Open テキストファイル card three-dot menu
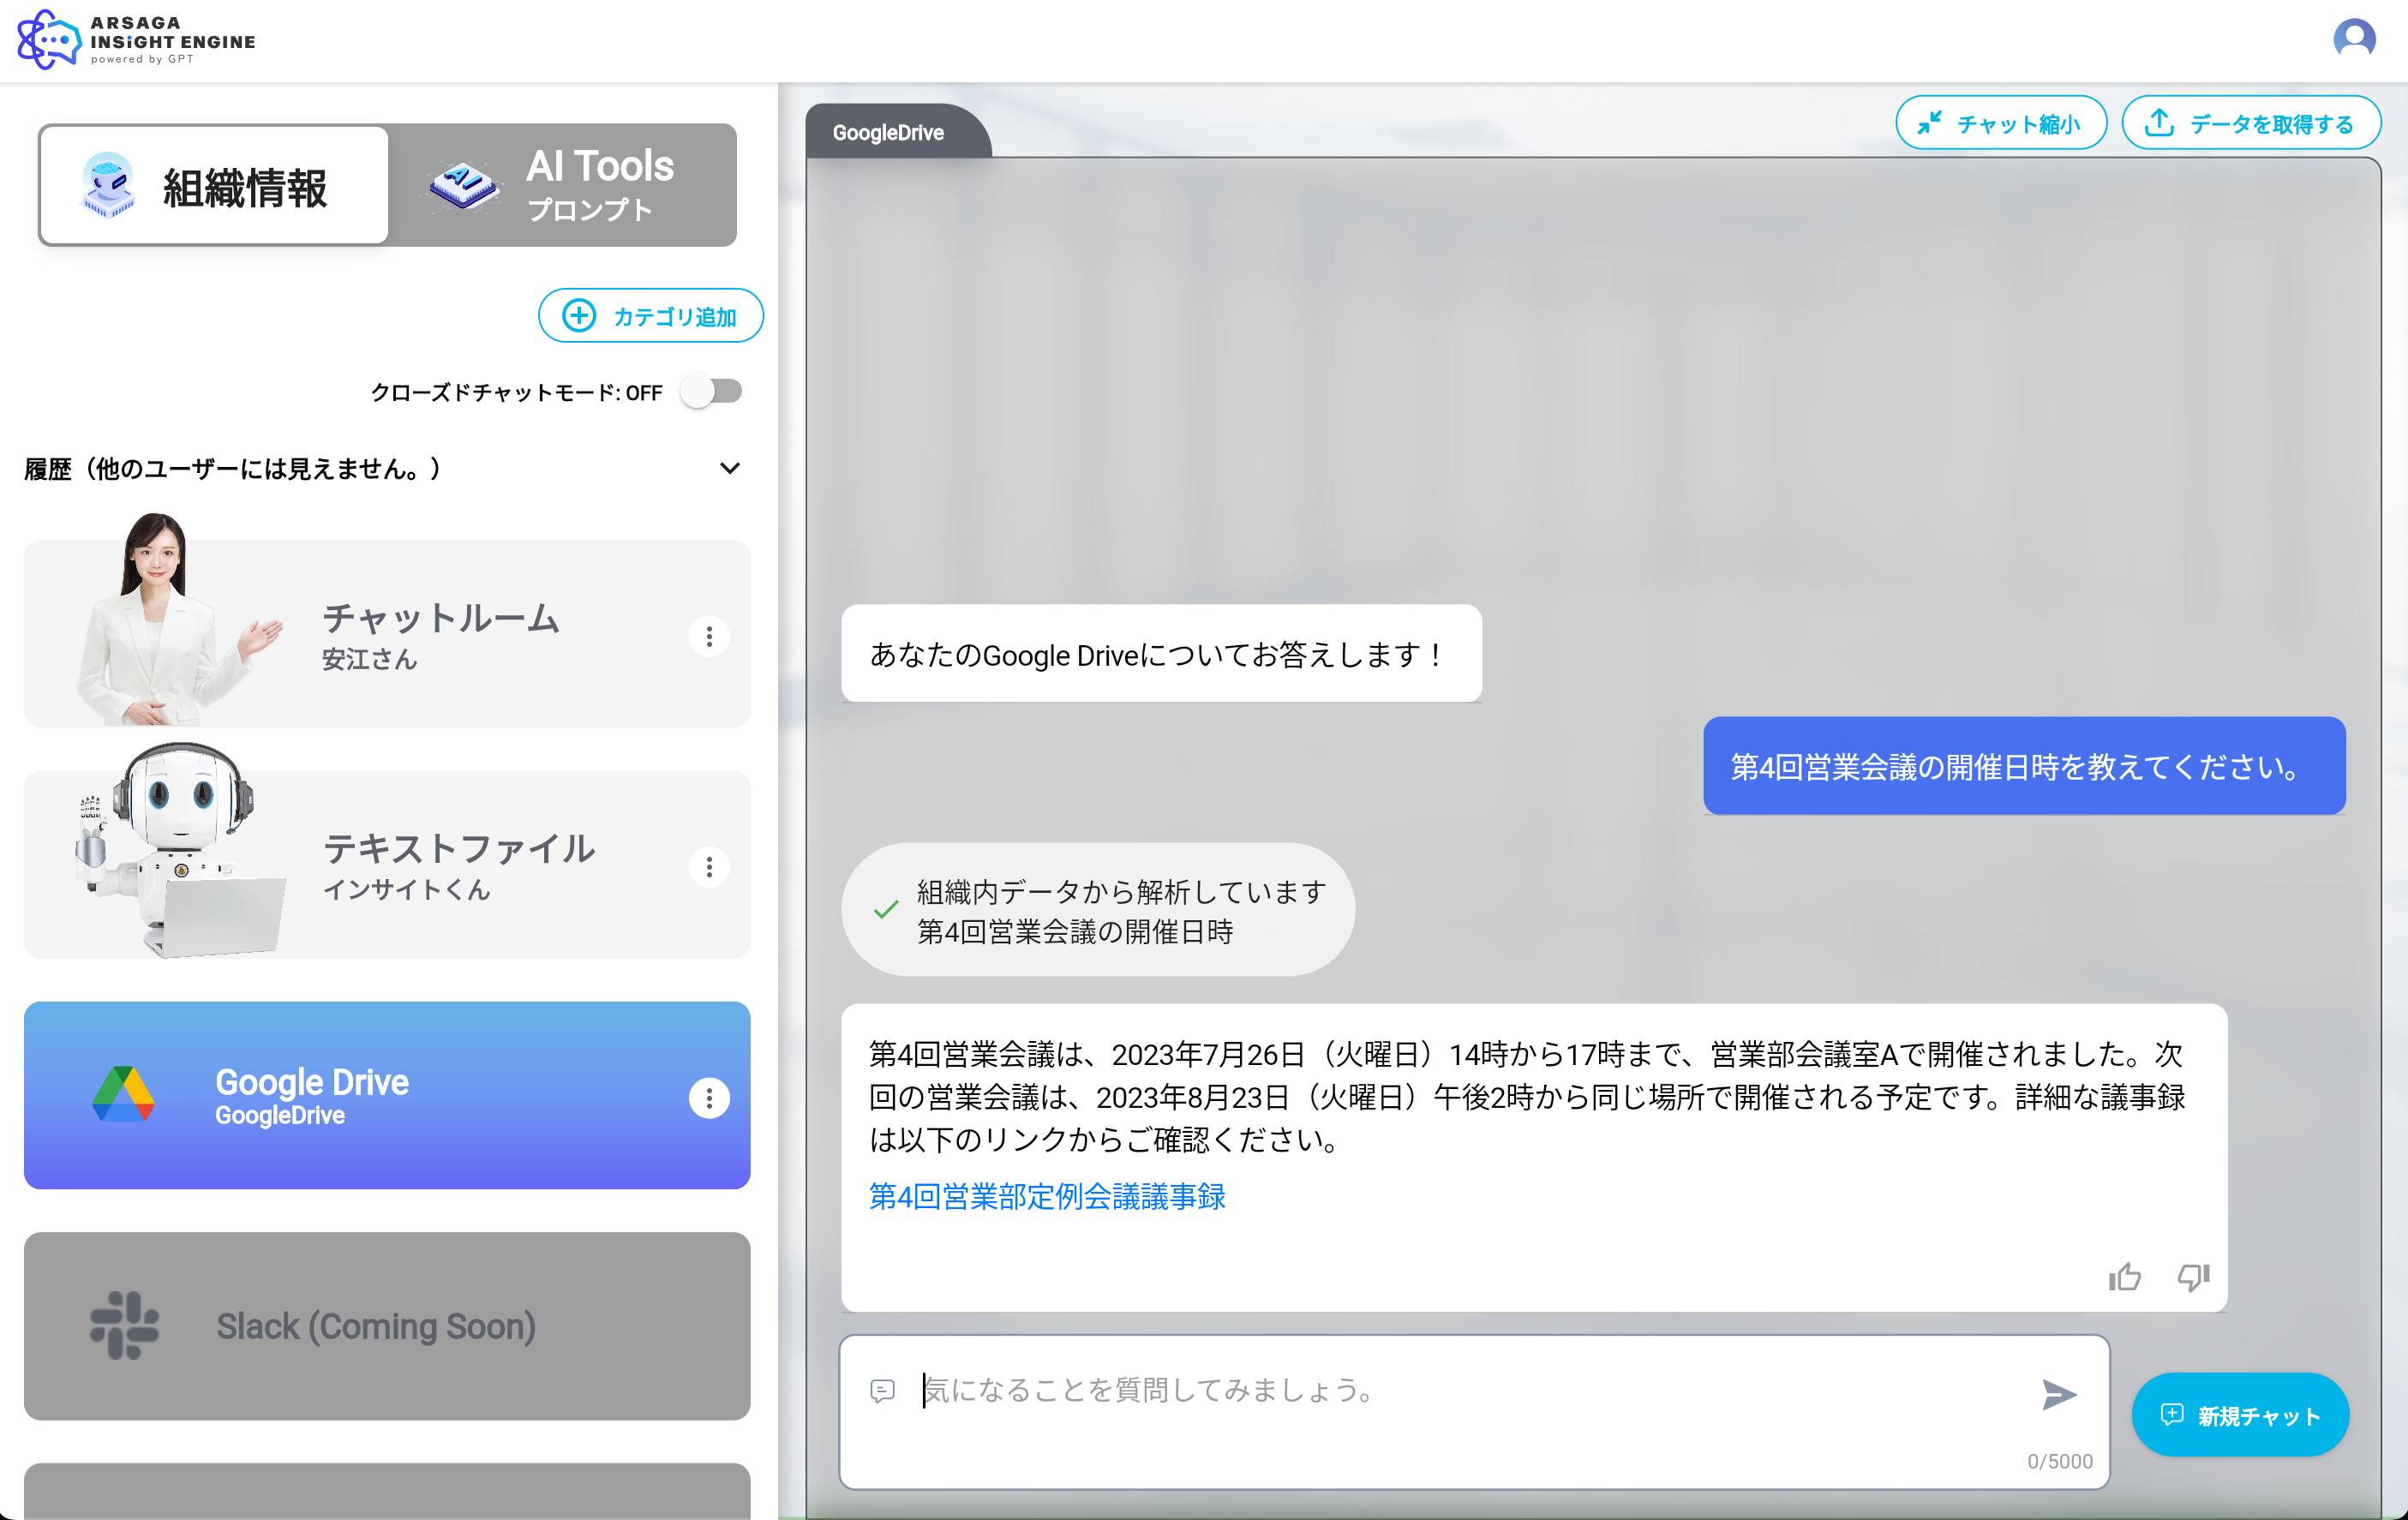Screen dimensions: 2408x1520 tap(709, 867)
